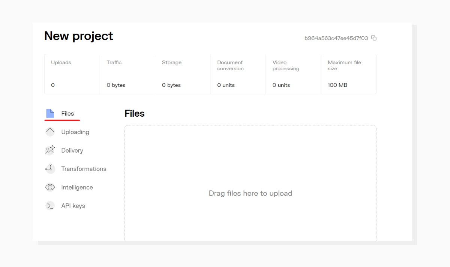Open Delivery settings via its wand icon
Image resolution: width=450 pixels, height=267 pixels.
click(x=50, y=150)
